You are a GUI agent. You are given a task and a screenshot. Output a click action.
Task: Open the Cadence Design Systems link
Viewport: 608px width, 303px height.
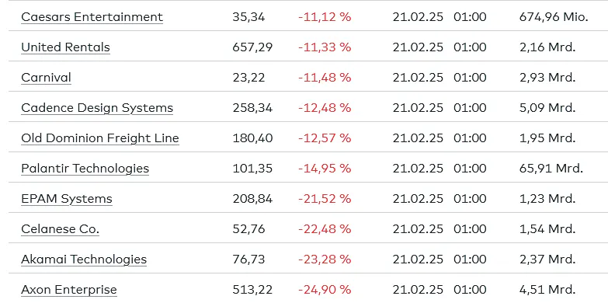97,108
